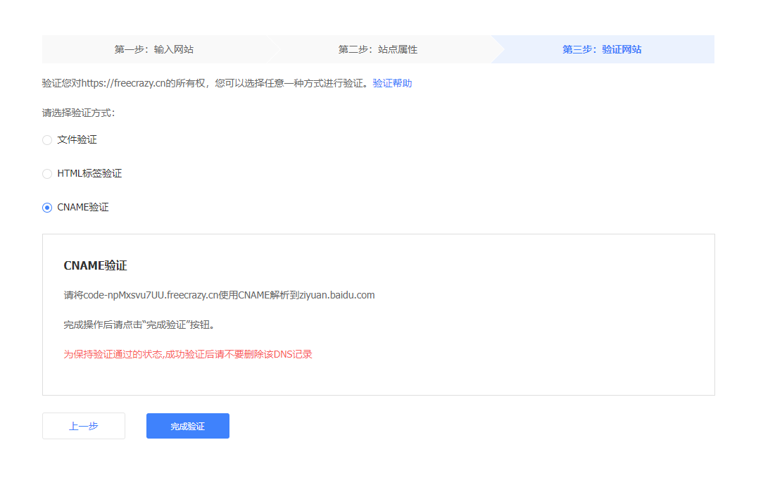Open the 验证帮助 help link
Image resolution: width=775 pixels, height=478 pixels.
(x=392, y=84)
